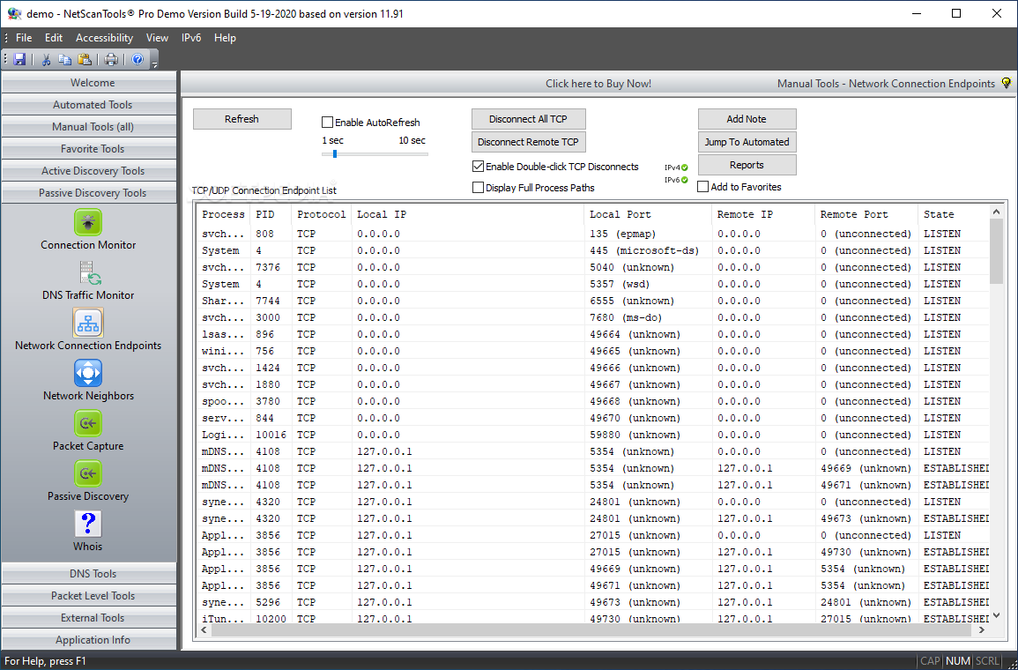Screen dimensions: 1018x670
Task: Click the 'Click here to Buy Now!' link
Action: click(598, 83)
